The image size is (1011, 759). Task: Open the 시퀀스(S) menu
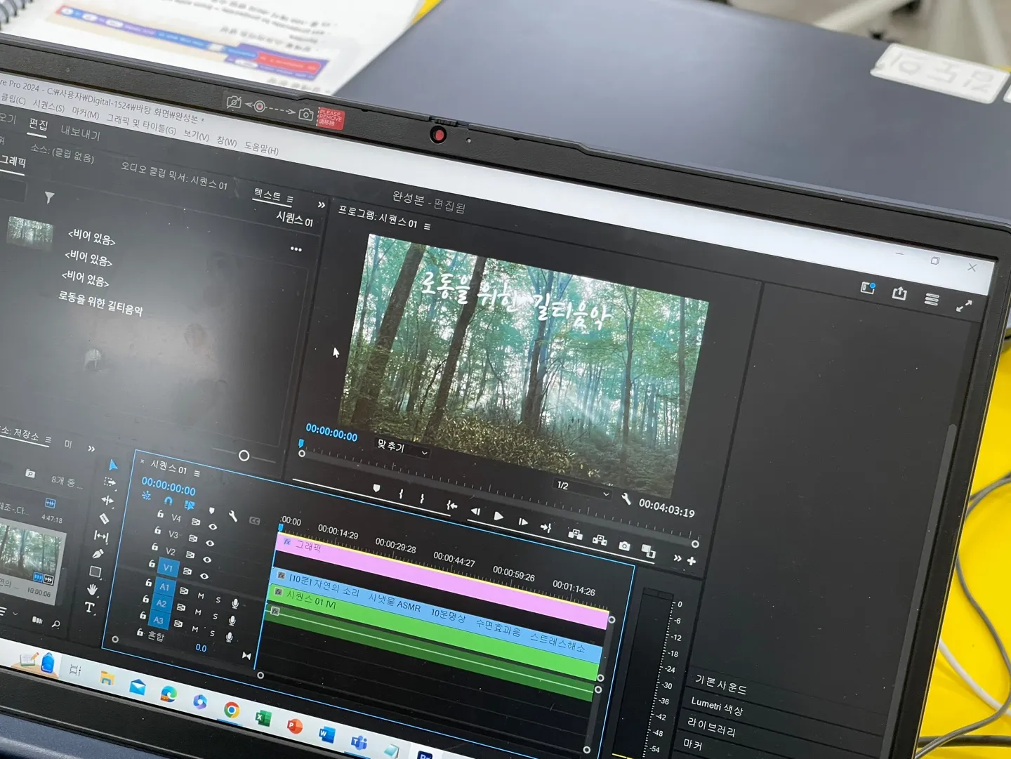click(x=48, y=107)
